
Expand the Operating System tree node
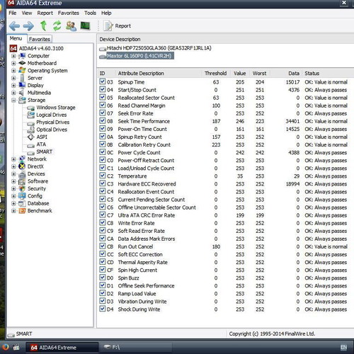click(13, 71)
